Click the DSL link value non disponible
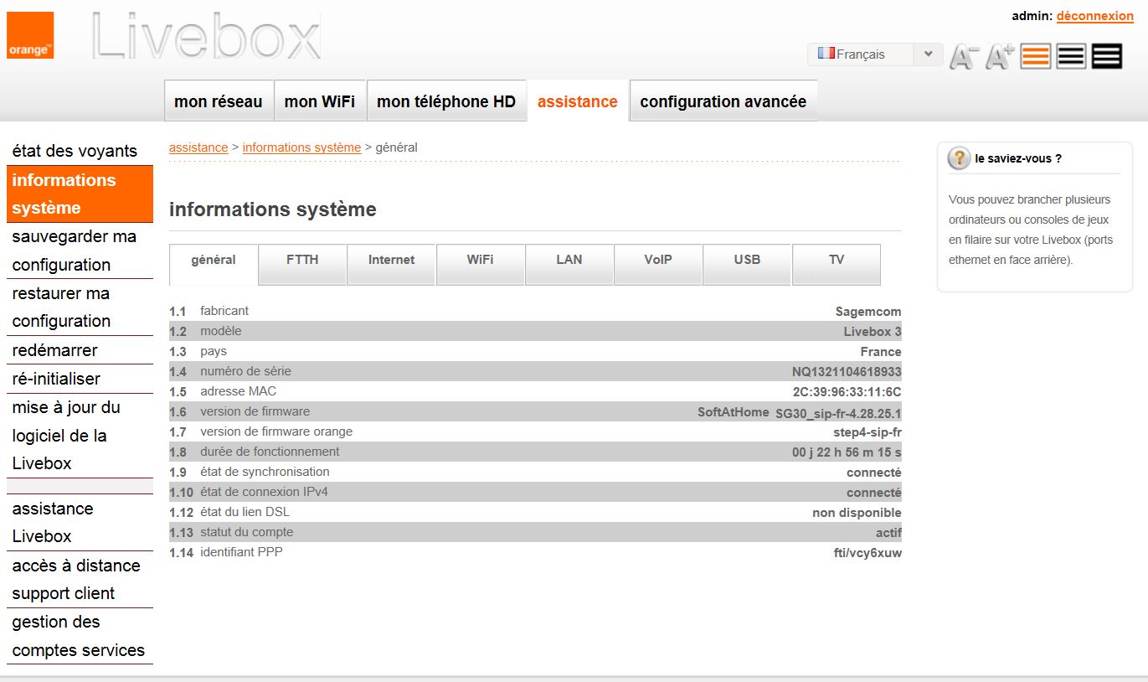The height and width of the screenshot is (682, 1148). [x=857, y=513]
